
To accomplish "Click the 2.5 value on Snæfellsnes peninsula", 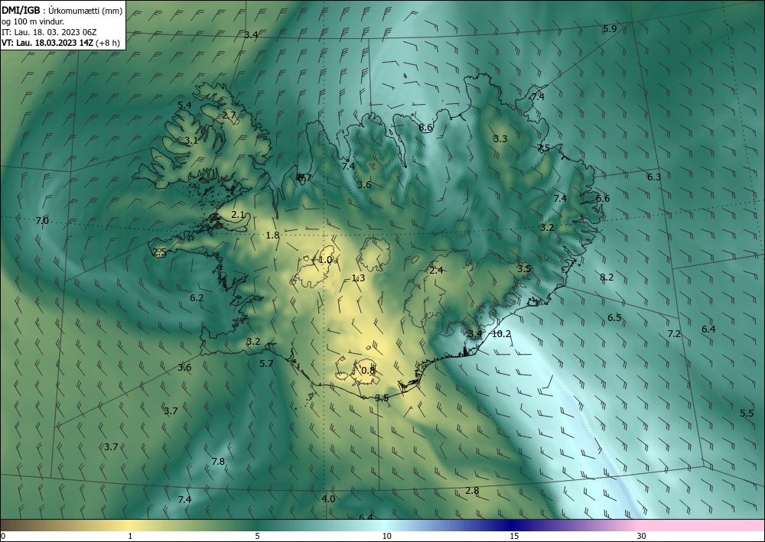I will [160, 252].
